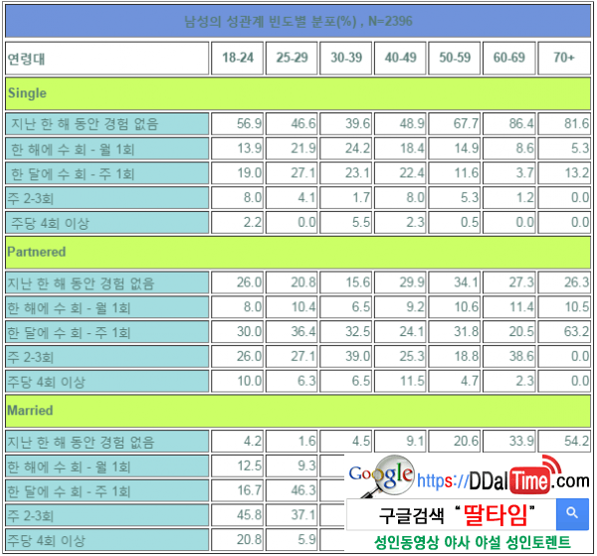Click the Google magnifying glass logo
This screenshot has height=556, width=597.
coord(381,475)
